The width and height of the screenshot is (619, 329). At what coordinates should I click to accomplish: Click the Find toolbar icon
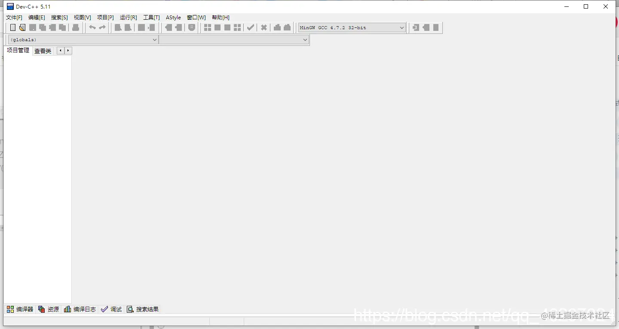tap(118, 27)
